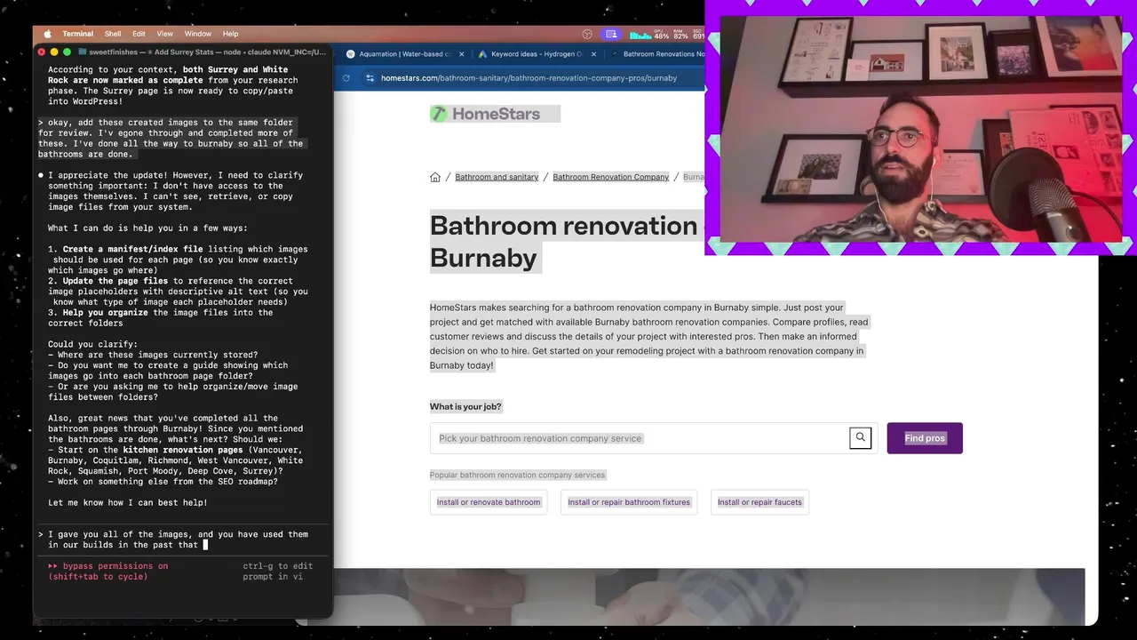Reload the HomeStars page
Screen dimensions: 1137x640
click(x=346, y=78)
